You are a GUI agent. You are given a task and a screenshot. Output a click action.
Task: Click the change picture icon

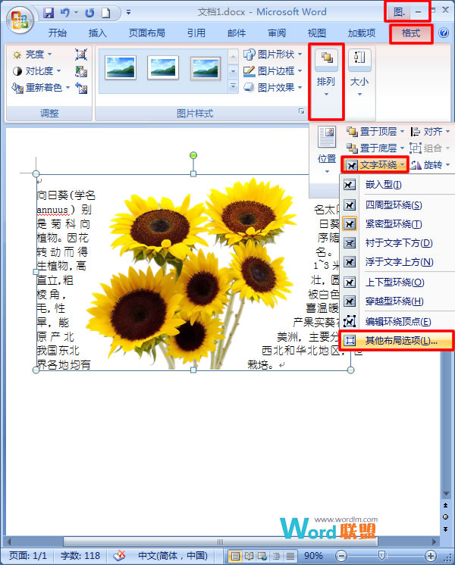pos(81,71)
